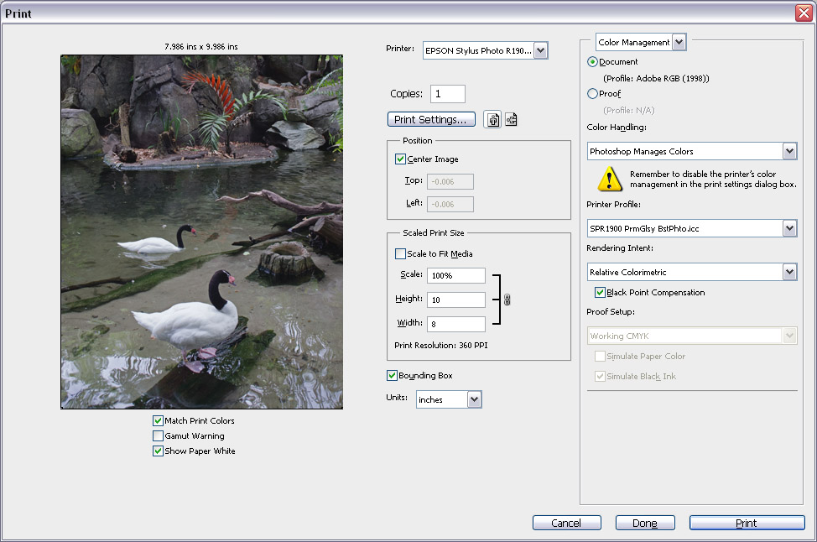Screen dimensions: 817x542
Task: Toggle the scale link chain icon
Action: point(507,300)
